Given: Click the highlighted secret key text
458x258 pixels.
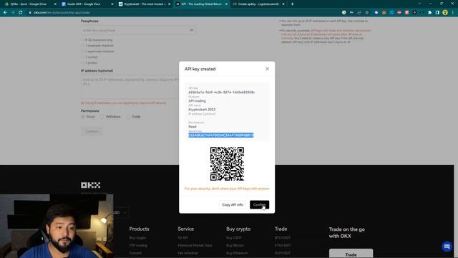Looking at the screenshot, I should point(221,135).
